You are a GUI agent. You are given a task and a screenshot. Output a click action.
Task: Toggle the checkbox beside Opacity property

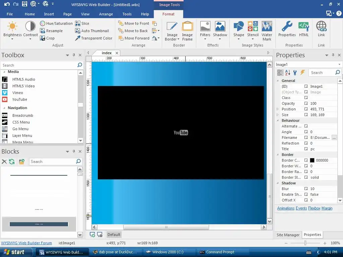click(x=306, y=103)
